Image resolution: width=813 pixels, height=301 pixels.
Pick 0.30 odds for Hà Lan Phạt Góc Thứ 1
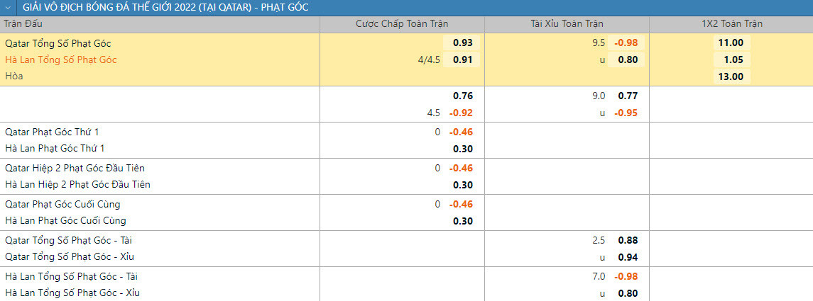coord(462,149)
